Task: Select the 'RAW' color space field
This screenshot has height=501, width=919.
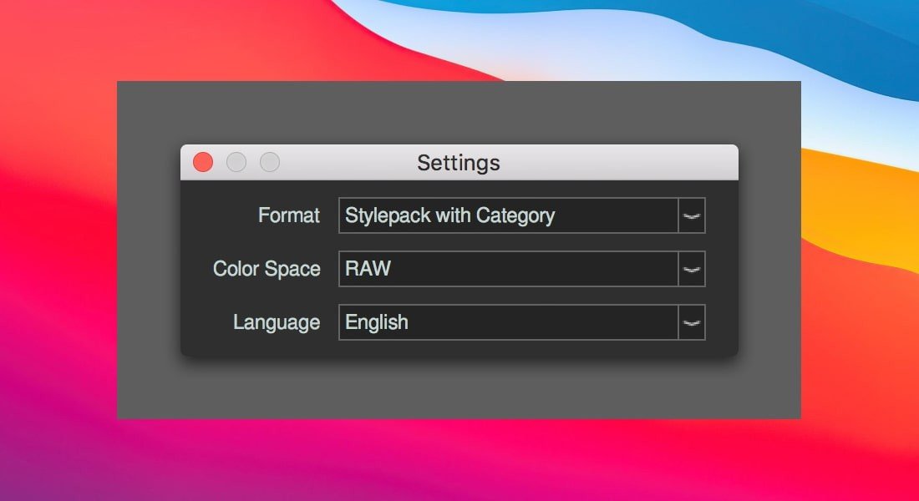Action: 508,269
